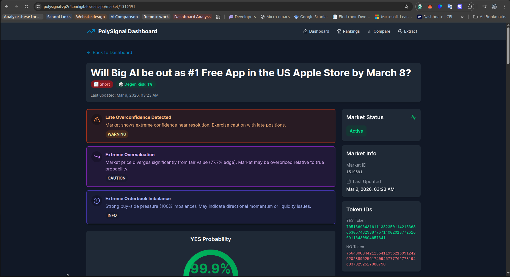The width and height of the screenshot is (510, 277).
Task: Click the 'Extreme Overvaluation' heading
Action: click(x=130, y=155)
